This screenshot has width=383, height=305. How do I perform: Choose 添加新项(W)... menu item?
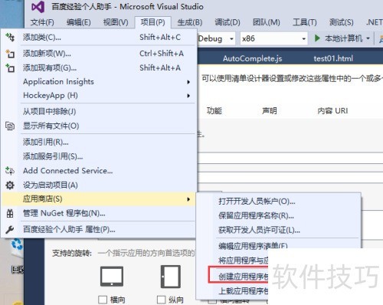98,54
